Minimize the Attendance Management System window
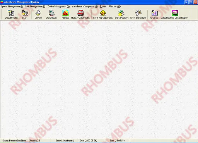 point(186,2)
